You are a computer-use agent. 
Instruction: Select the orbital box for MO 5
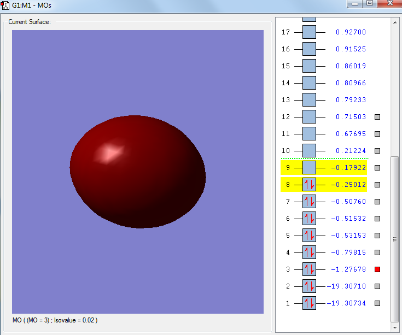[309, 236]
